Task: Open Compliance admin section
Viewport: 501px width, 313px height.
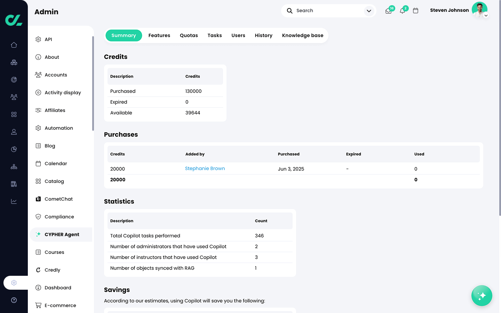Action: tap(59, 217)
